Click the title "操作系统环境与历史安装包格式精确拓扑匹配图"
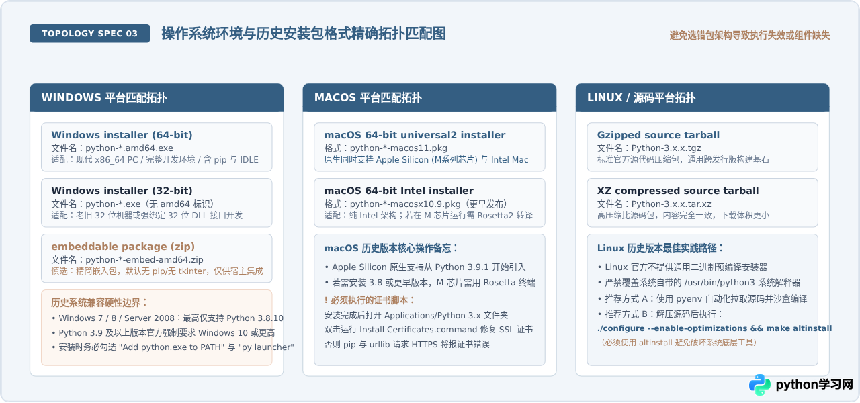The image size is (860, 403). coord(304,34)
